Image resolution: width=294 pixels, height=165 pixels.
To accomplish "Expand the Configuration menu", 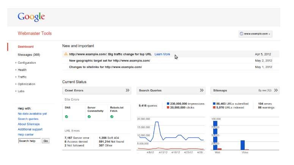I will click(x=27, y=63).
